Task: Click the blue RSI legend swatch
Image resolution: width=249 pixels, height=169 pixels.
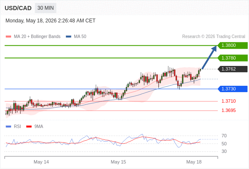Action: pyautogui.click(x=8, y=127)
